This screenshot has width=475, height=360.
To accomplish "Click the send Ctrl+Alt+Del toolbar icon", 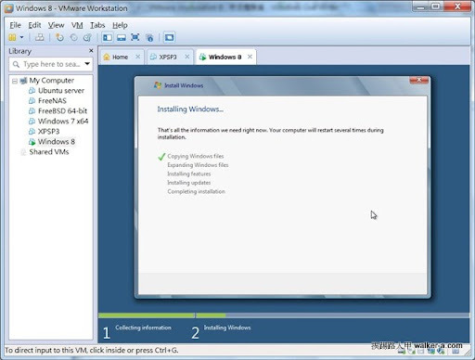I will click(x=40, y=38).
